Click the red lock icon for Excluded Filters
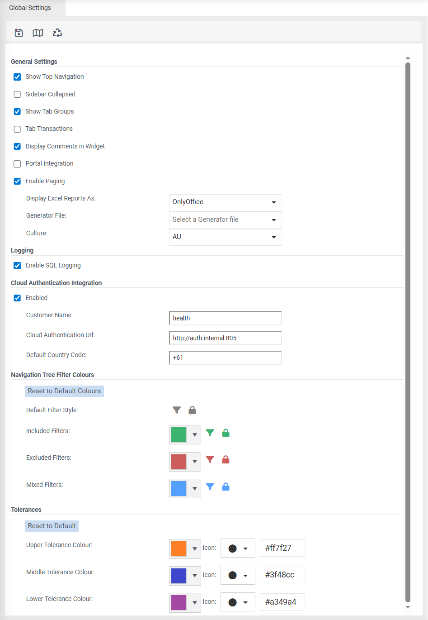This screenshot has width=428, height=620. coord(226,459)
